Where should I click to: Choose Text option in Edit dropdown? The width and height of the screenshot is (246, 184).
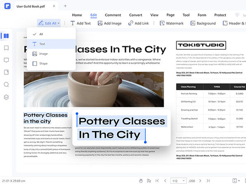51,44
